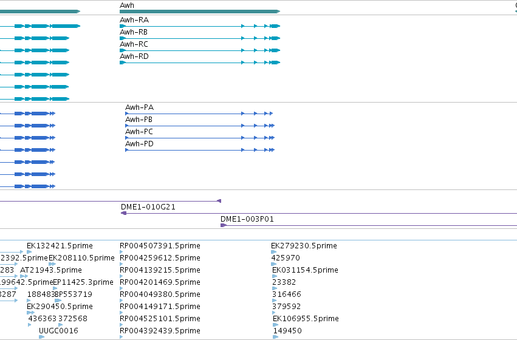Select EST RP004507391.5prime
Screen dimensions: 517x340
160,246
